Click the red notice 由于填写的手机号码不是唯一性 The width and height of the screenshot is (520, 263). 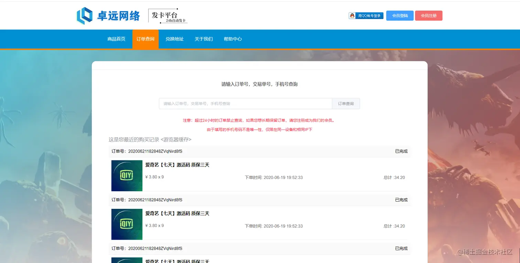[x=259, y=130]
